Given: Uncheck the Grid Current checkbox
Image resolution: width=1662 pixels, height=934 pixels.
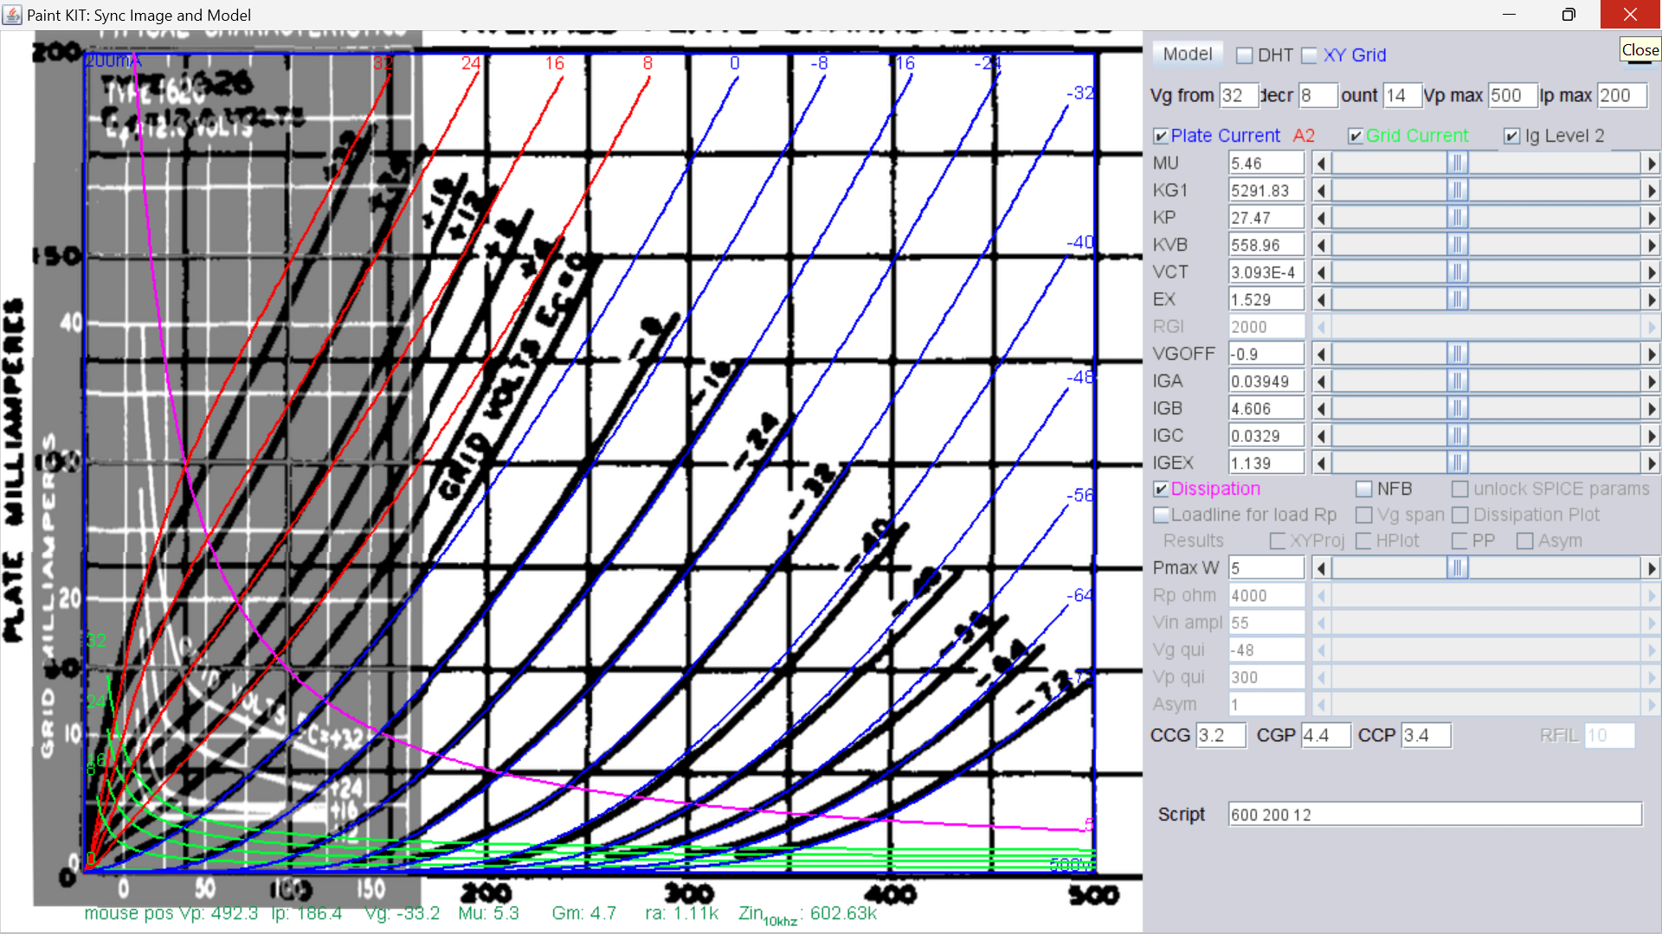Looking at the screenshot, I should pos(1356,136).
